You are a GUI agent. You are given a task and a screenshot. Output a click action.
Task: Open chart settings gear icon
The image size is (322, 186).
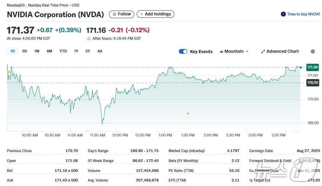click(x=312, y=51)
